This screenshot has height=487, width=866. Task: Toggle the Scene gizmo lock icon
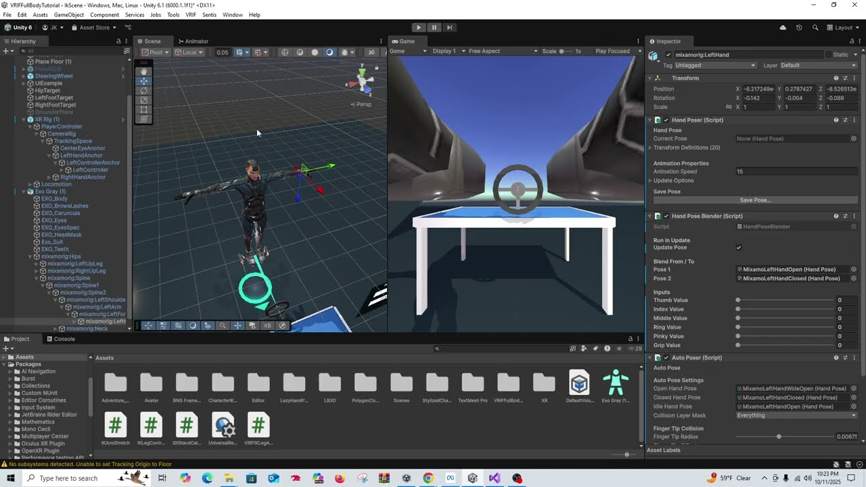[377, 68]
